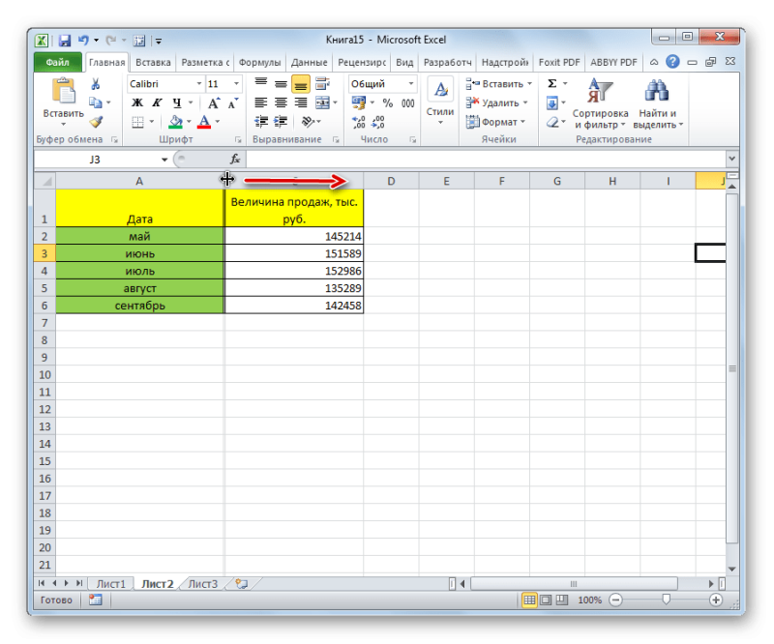Click the Paste clipboard icon
The height and width of the screenshot is (644, 774).
(64, 92)
